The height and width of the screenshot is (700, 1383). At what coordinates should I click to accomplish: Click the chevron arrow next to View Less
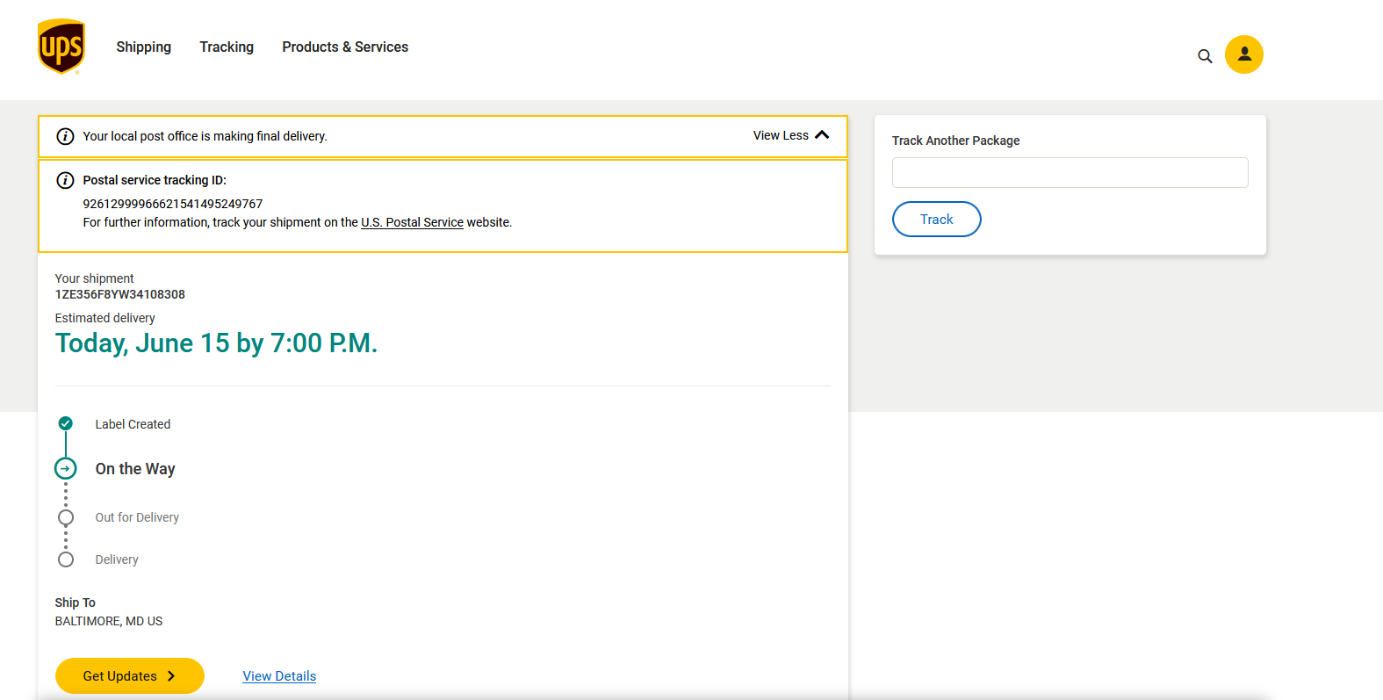822,135
